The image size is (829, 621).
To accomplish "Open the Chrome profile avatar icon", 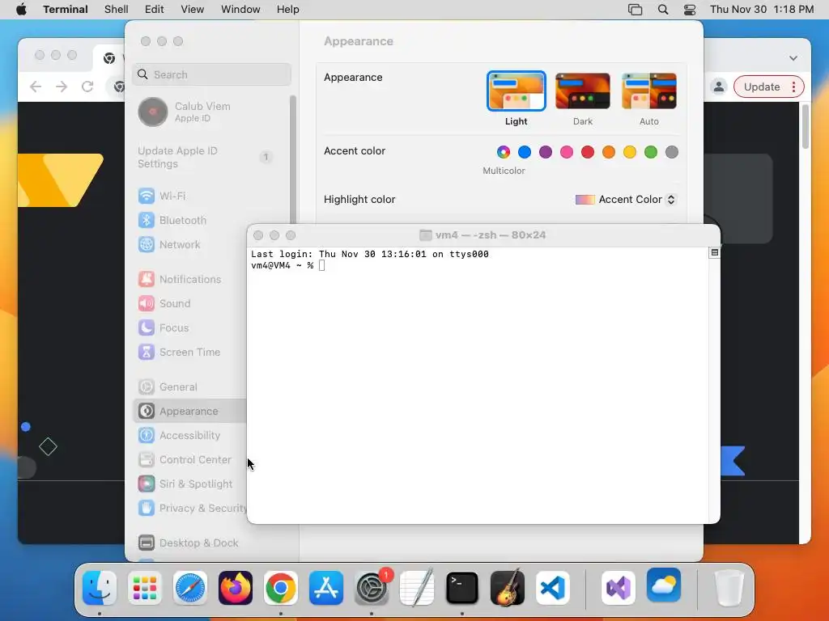I will pos(719,87).
